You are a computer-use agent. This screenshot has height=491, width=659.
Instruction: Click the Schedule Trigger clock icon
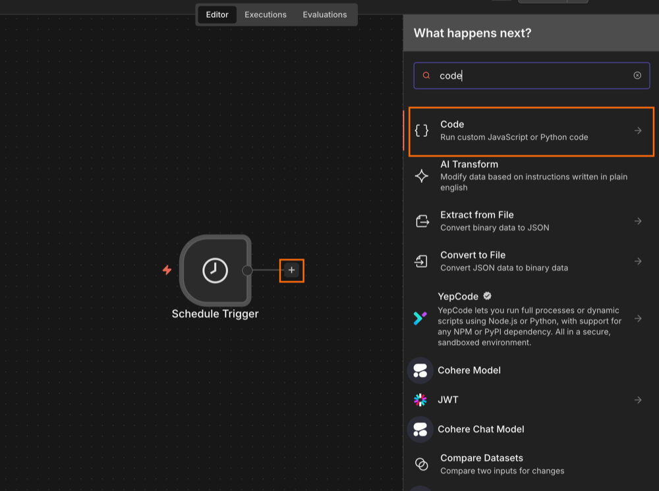[215, 271]
